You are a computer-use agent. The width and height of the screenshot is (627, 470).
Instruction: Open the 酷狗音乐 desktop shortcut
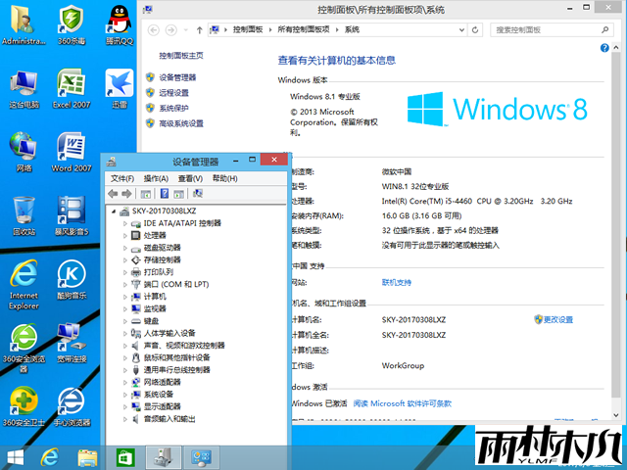[72, 280]
